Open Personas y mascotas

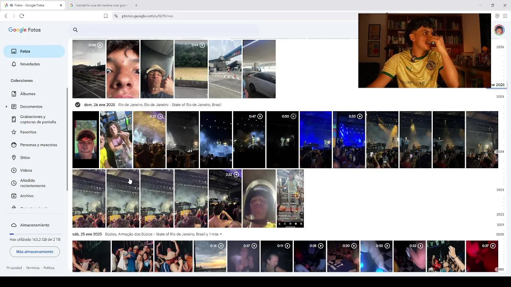34,145
